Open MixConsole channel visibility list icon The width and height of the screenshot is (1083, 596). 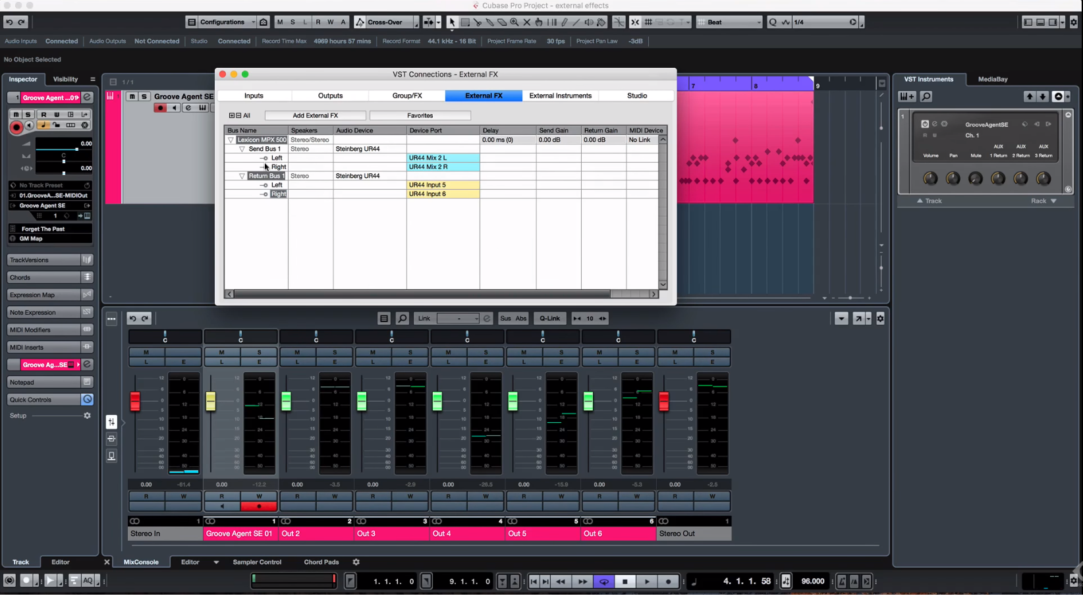point(384,319)
